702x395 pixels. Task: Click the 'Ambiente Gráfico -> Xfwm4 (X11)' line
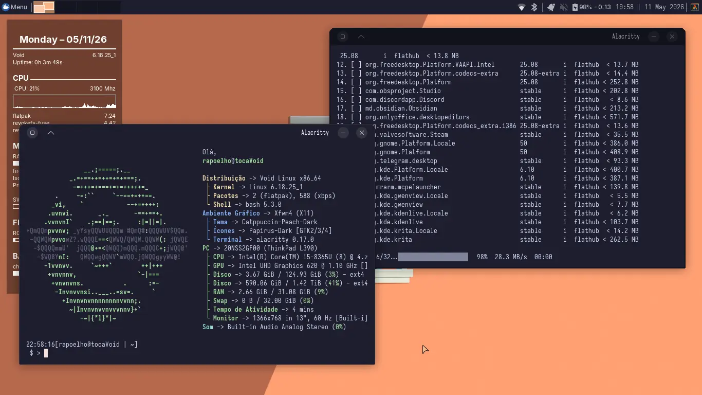(x=258, y=213)
